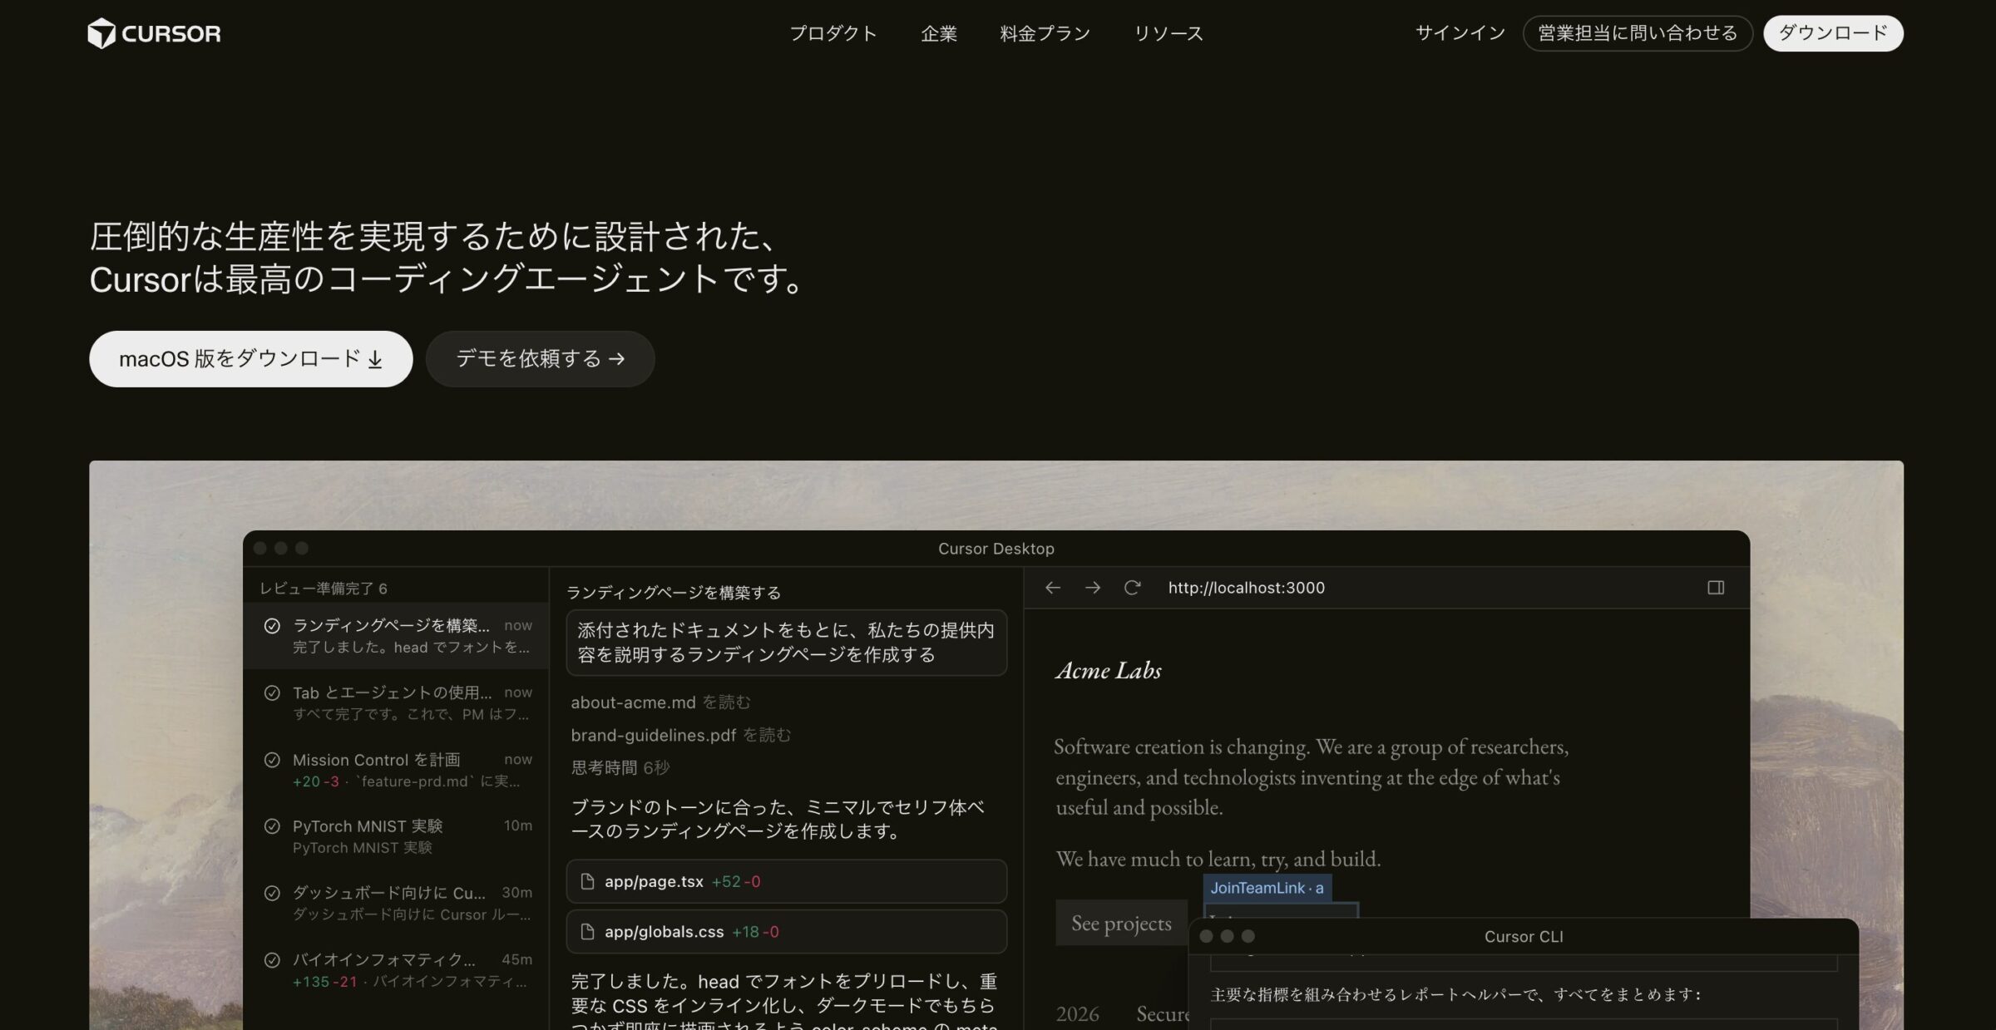Image resolution: width=1996 pixels, height=1030 pixels.
Task: Open the プロダクト menu
Action: (832, 33)
